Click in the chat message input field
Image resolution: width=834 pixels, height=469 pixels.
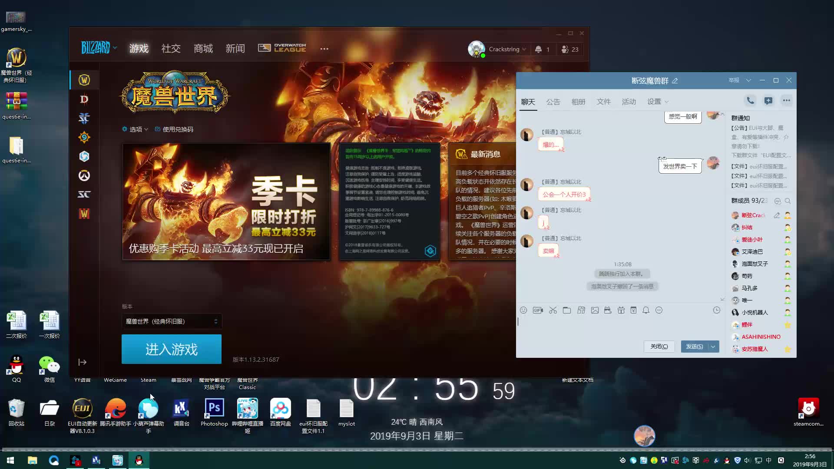click(617, 326)
